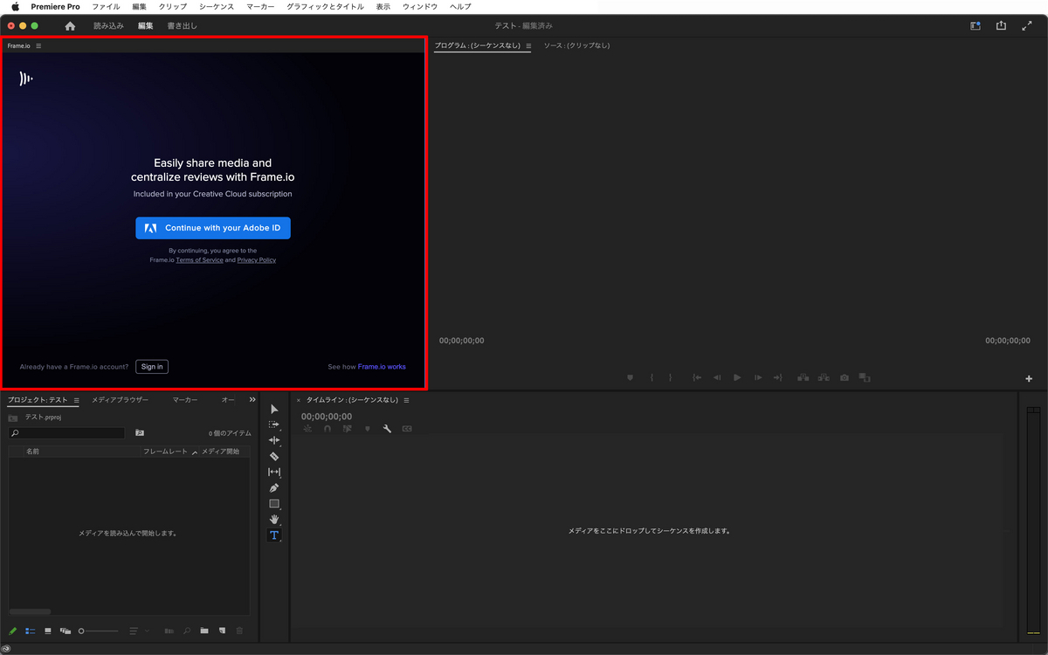Select the Track Select Forward tool
The width and height of the screenshot is (1048, 655).
[274, 424]
